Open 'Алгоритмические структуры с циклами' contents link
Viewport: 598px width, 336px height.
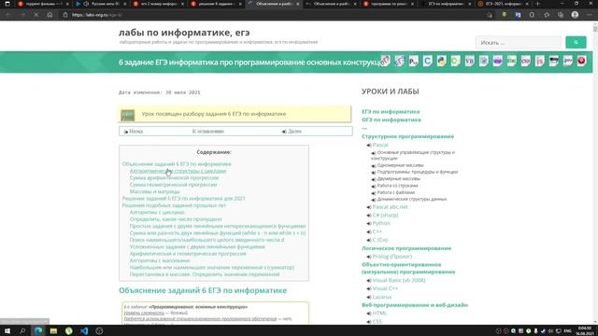[178, 171]
